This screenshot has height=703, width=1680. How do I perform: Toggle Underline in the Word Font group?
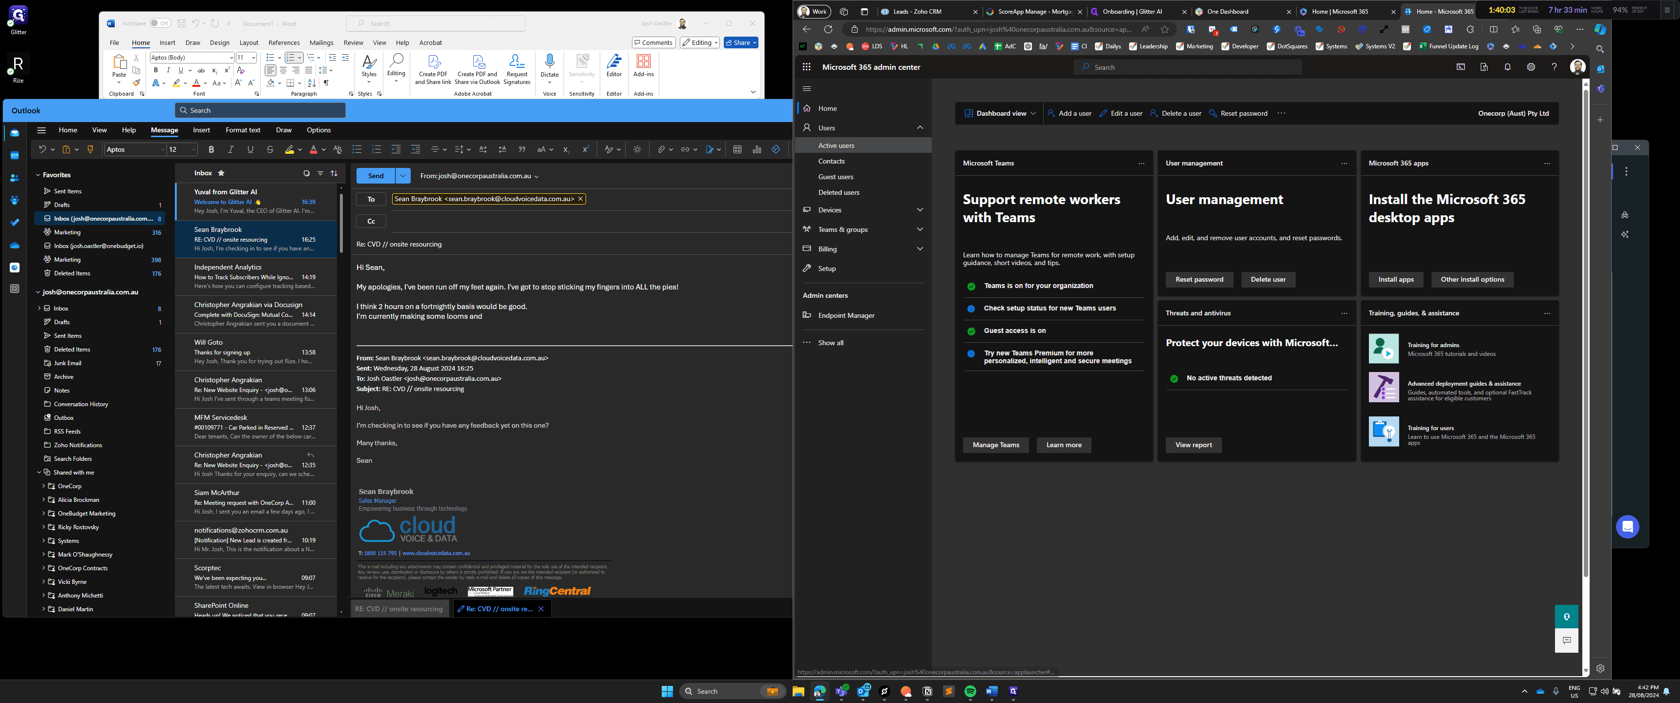(x=181, y=70)
